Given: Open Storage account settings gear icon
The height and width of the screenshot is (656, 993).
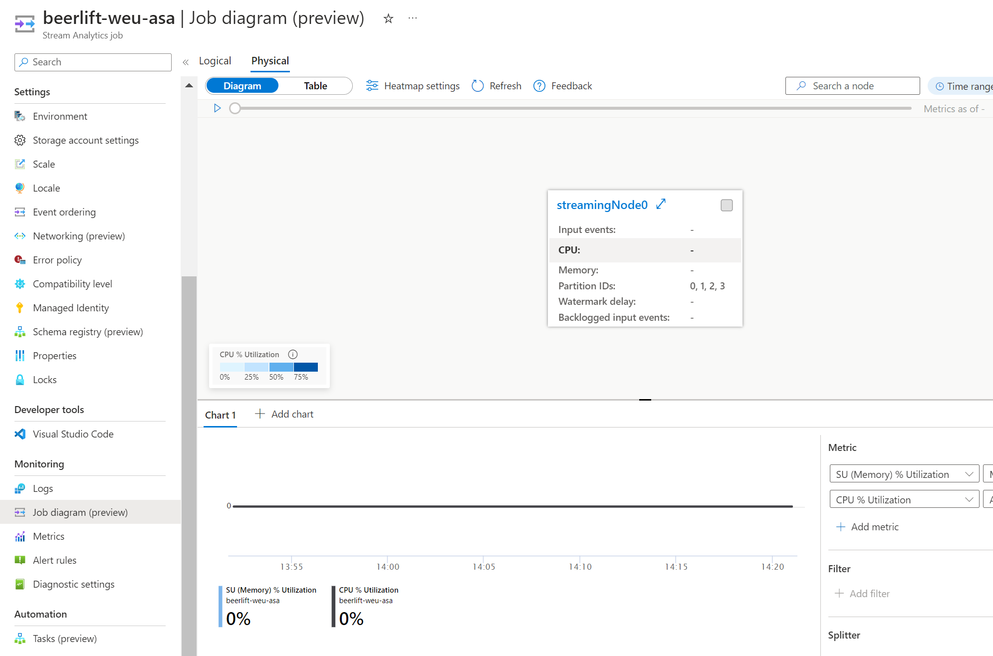Looking at the screenshot, I should tap(20, 140).
